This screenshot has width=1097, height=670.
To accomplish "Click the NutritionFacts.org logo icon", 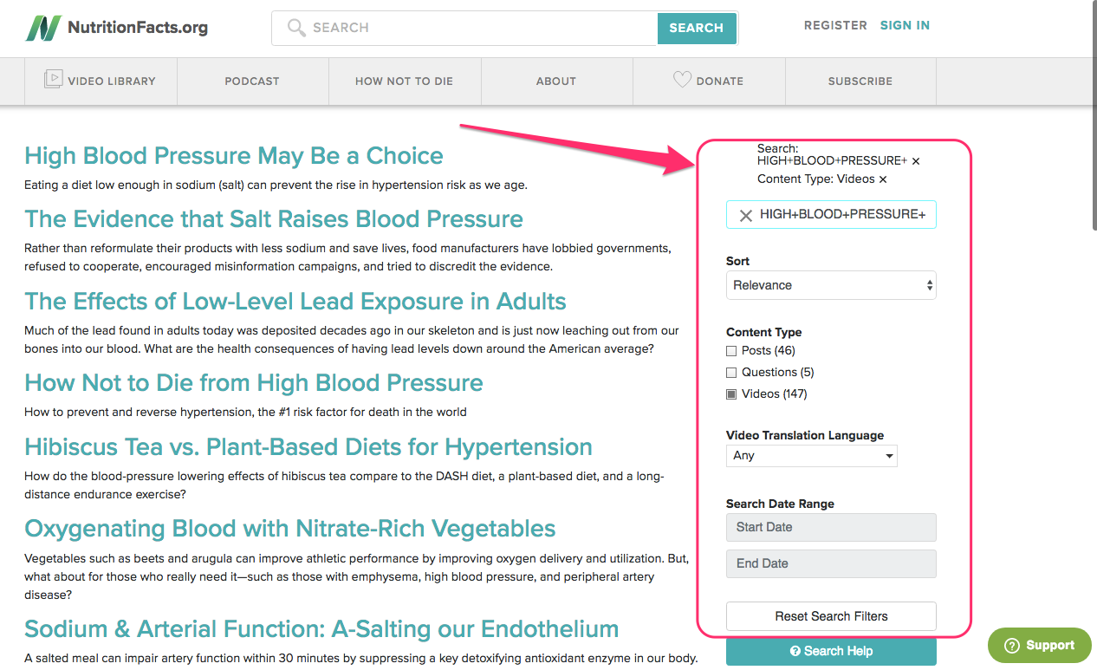I will (x=43, y=28).
